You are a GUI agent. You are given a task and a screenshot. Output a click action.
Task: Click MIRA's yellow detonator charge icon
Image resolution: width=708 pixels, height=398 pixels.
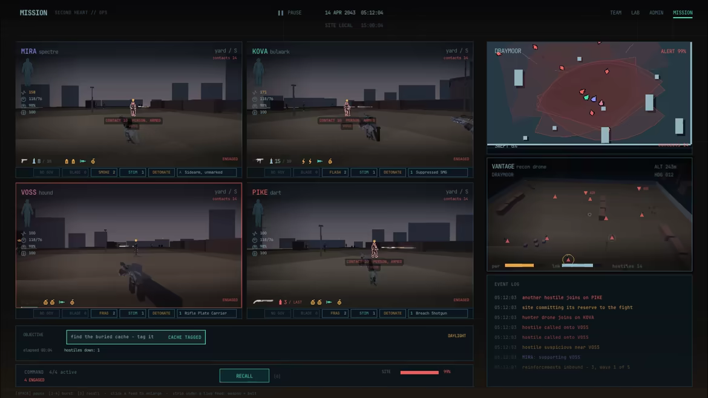point(93,161)
